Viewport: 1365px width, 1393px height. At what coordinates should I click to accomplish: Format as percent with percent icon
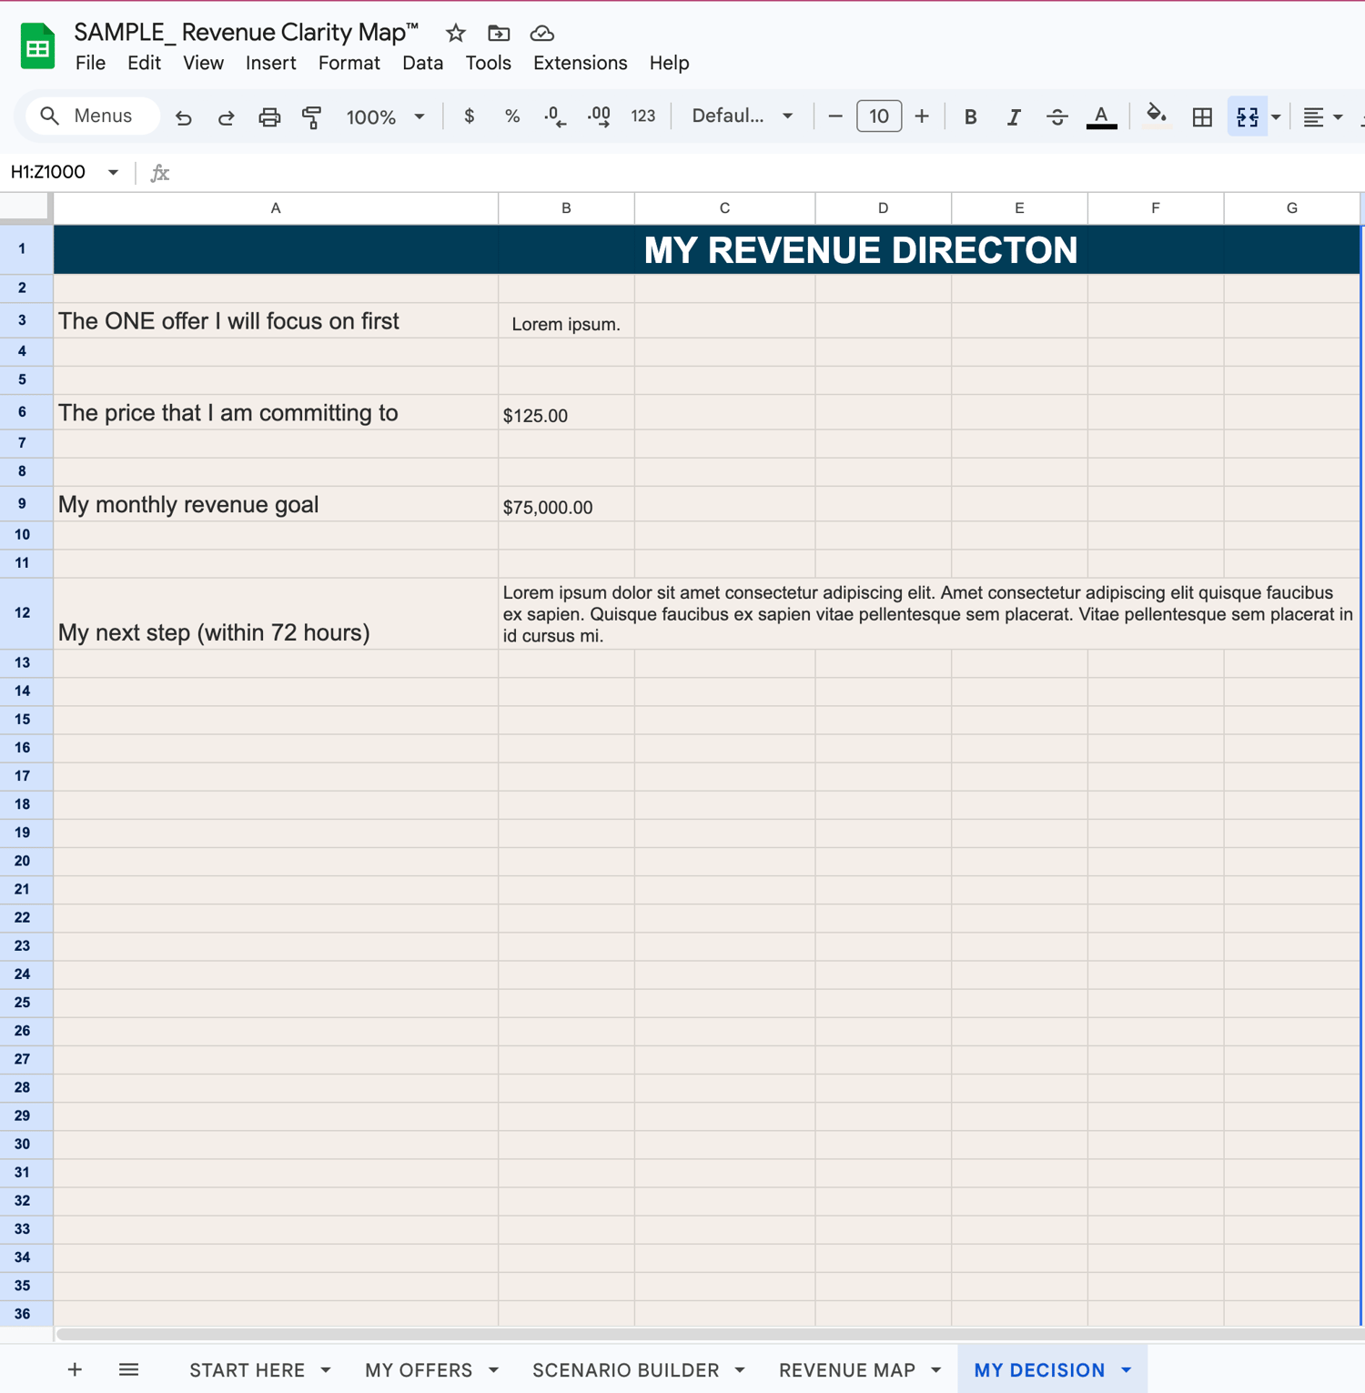[512, 116]
